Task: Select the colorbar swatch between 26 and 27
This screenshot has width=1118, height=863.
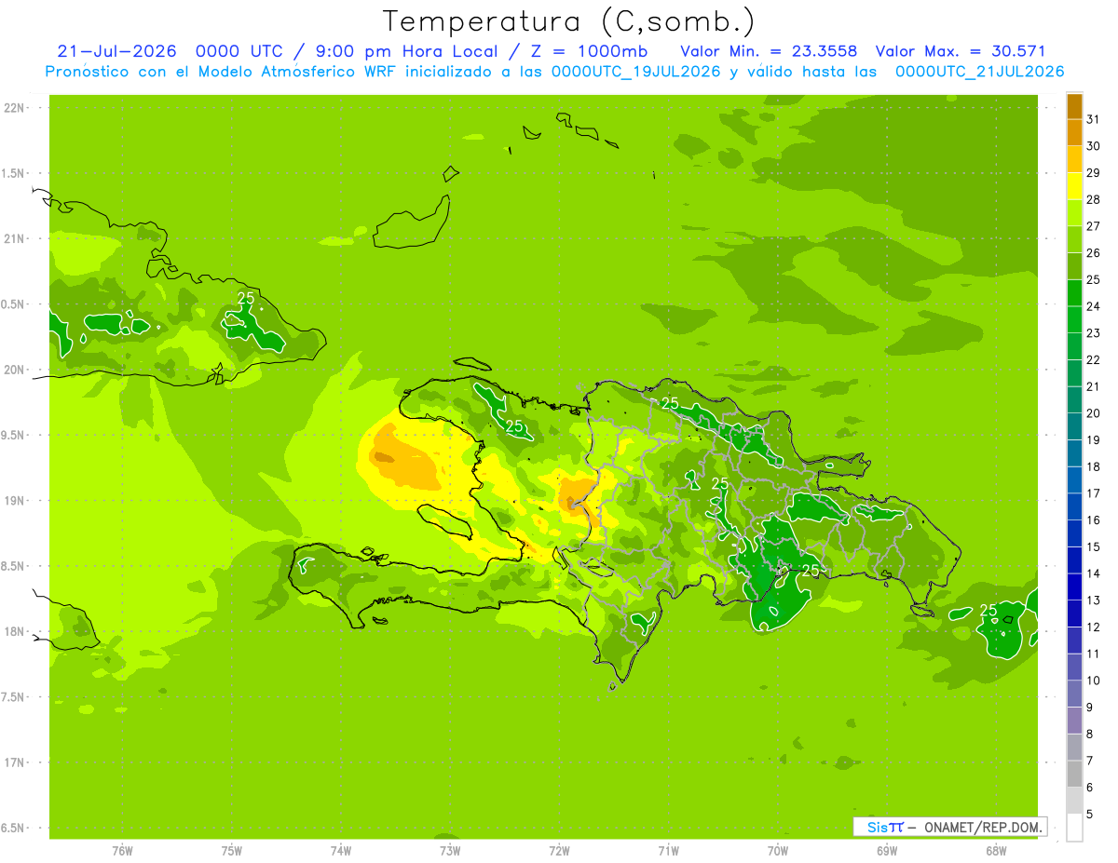Action: (x=1074, y=240)
